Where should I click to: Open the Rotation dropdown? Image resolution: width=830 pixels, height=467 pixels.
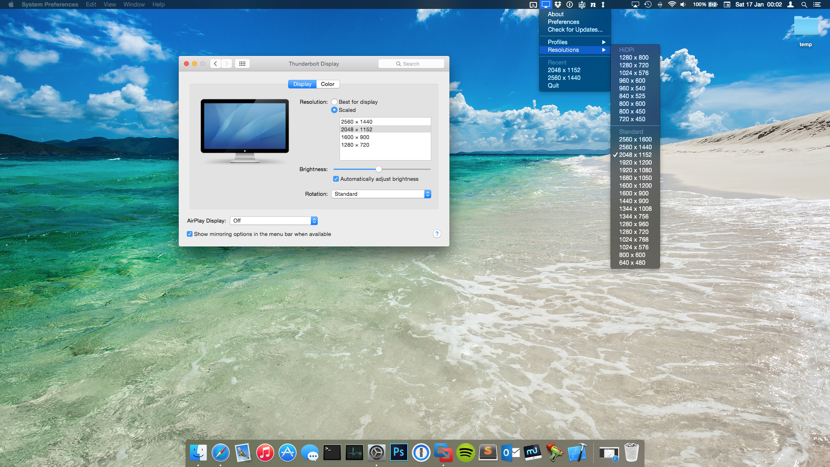pos(381,194)
